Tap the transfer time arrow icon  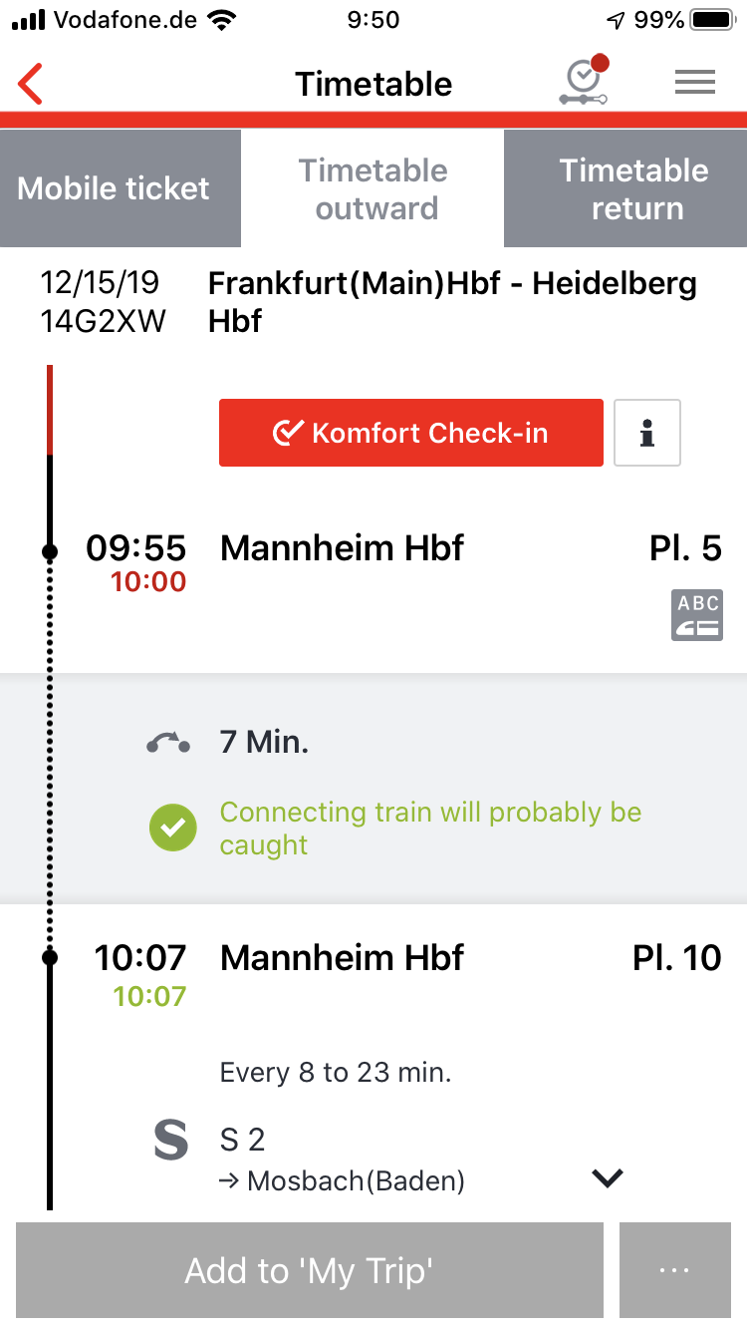[168, 743]
